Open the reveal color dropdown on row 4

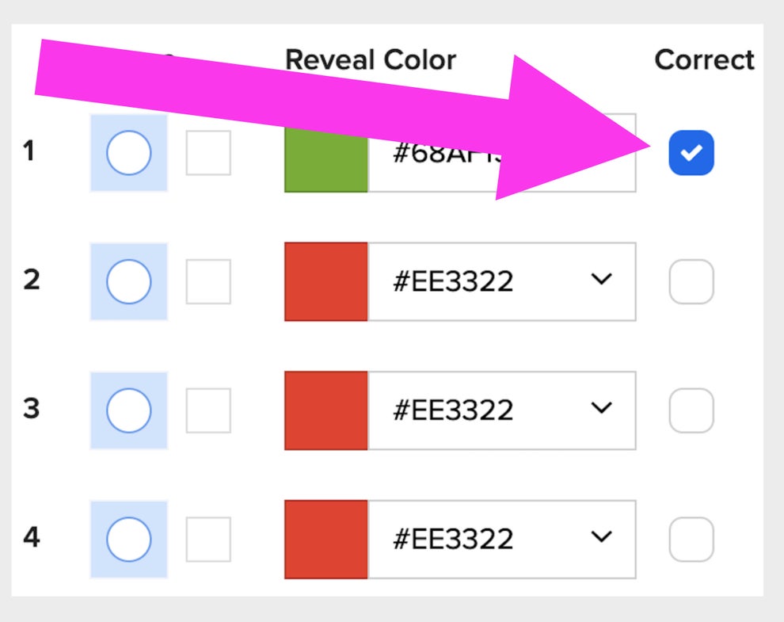click(602, 537)
